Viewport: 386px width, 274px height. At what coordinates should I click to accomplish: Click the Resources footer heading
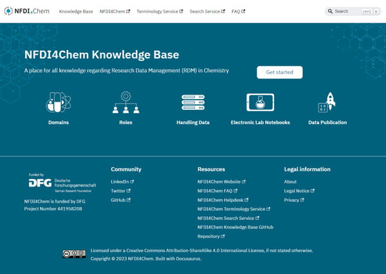pos(211,169)
